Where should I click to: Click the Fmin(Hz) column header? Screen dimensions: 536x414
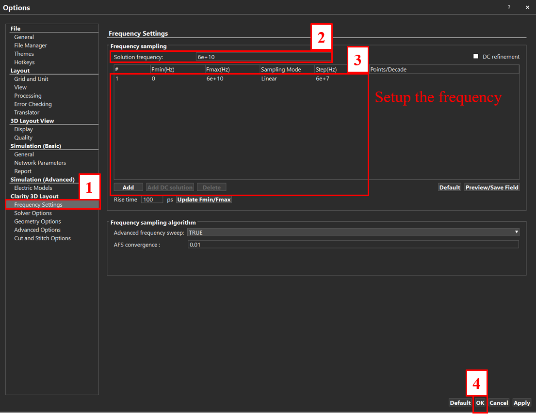[x=178, y=69]
